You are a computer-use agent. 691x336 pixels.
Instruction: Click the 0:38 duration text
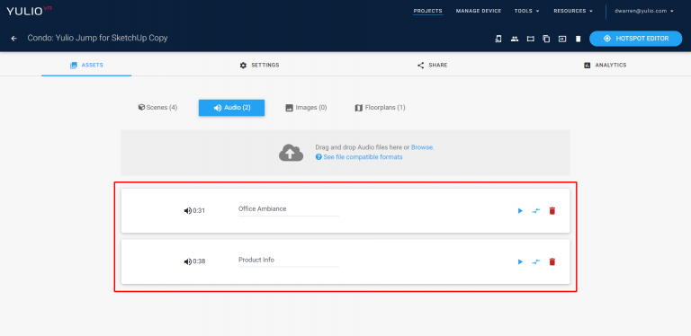tap(199, 261)
